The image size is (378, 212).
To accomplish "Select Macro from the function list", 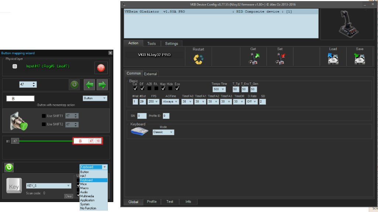I will (x=93, y=188).
